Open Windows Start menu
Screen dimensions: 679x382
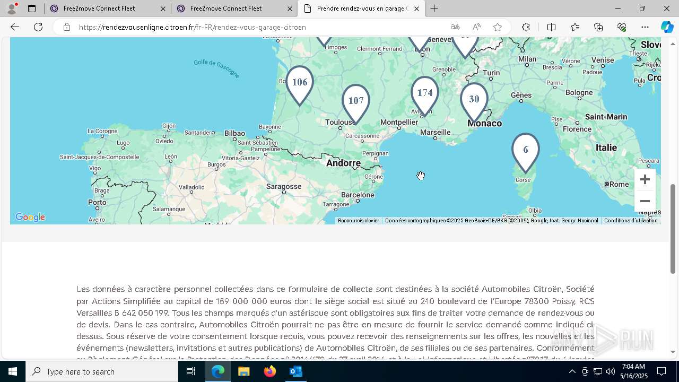pyautogui.click(x=13, y=371)
